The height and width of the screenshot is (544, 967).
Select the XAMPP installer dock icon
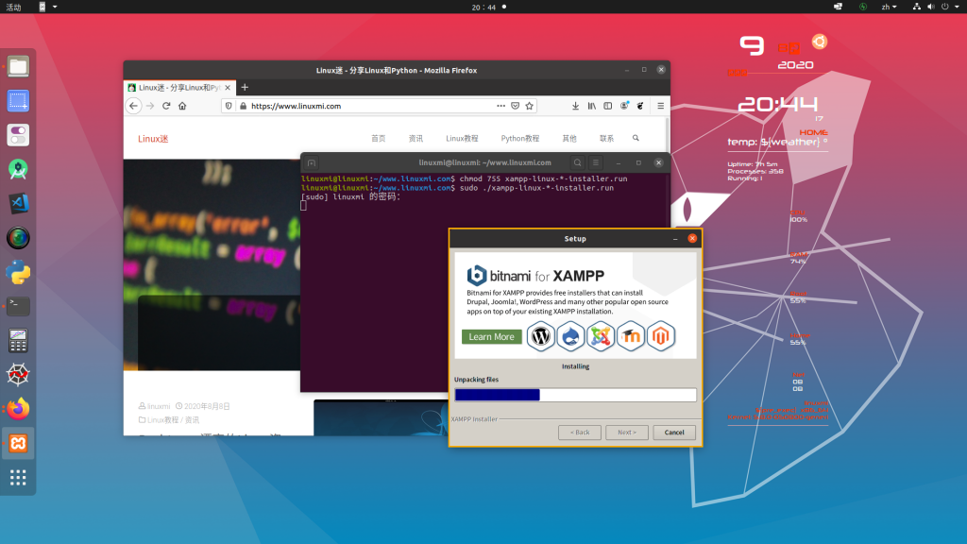pos(18,443)
